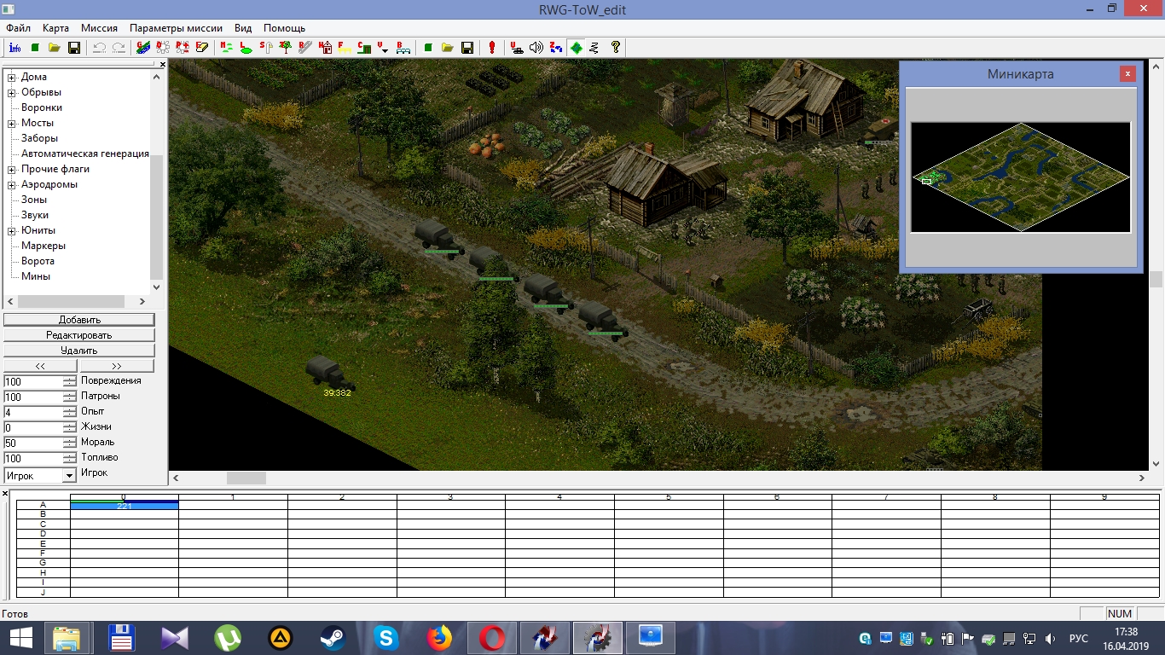The height and width of the screenshot is (655, 1165).
Task: Select the 'H' house placement tool
Action: point(326,48)
